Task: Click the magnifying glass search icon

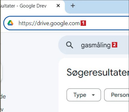Action: point(69,45)
